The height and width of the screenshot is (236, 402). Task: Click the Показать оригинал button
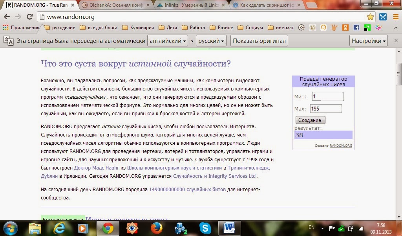259,41
